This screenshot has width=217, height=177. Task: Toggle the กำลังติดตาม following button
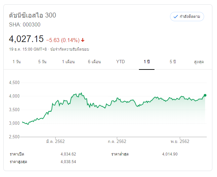coord(187,17)
